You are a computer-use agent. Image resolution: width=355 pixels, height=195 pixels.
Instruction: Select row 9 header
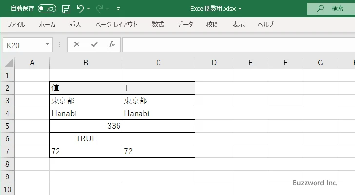point(7,176)
